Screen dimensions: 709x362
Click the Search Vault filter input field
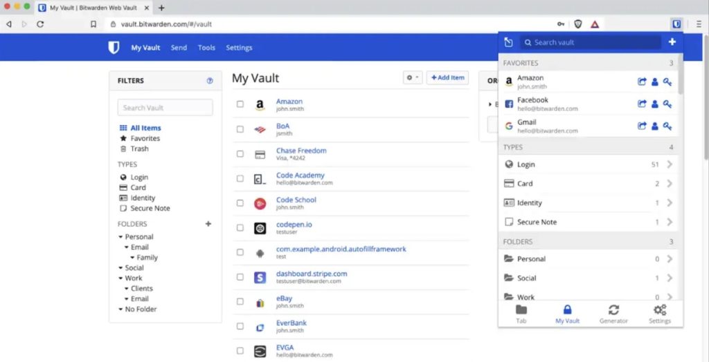tap(165, 108)
